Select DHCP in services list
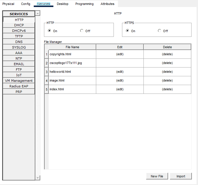The height and width of the screenshot is (185, 198). 19,25
